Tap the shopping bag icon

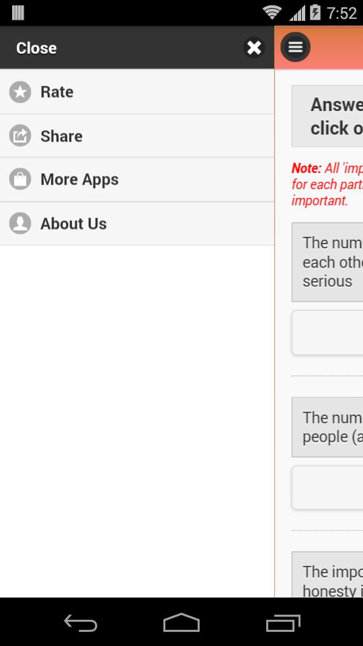click(20, 179)
